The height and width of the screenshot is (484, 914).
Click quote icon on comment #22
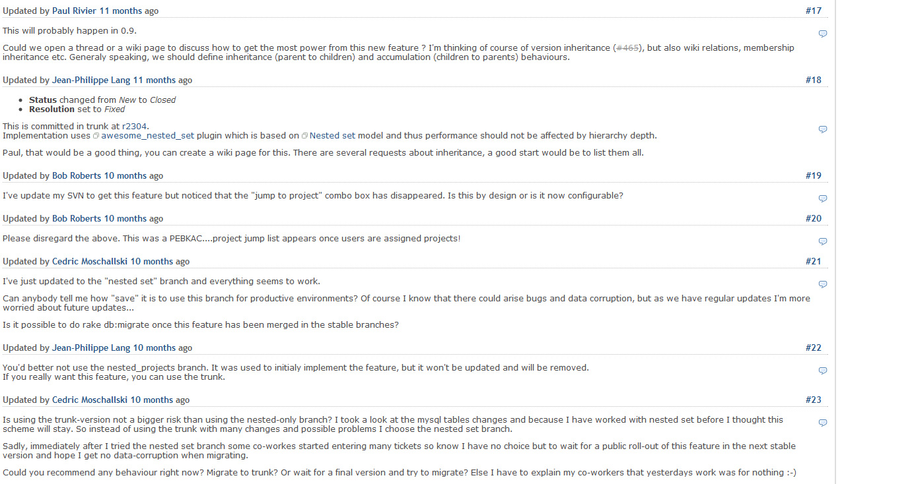pos(823,371)
